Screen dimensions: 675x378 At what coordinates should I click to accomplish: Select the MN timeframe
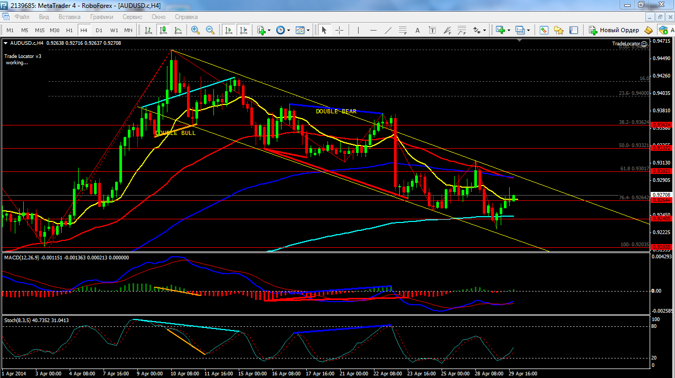point(128,30)
